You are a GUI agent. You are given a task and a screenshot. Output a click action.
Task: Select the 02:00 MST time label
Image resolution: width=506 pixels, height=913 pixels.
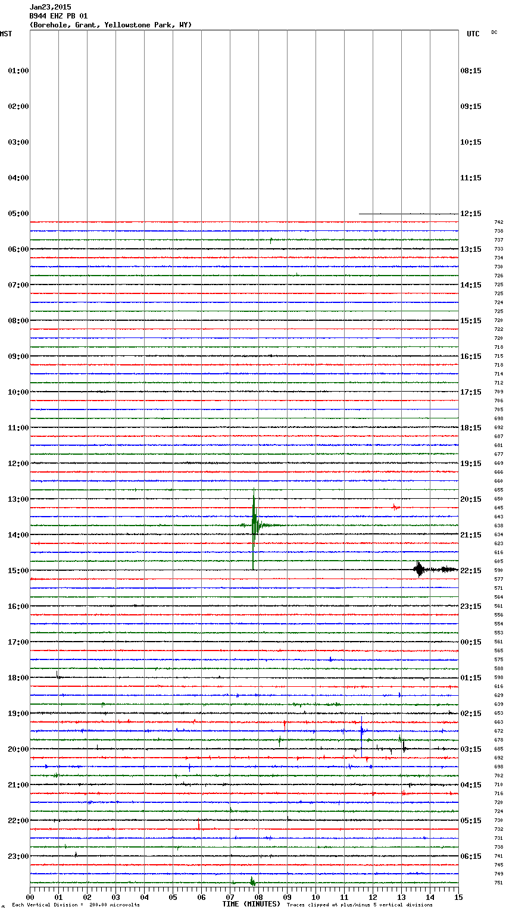[18, 107]
